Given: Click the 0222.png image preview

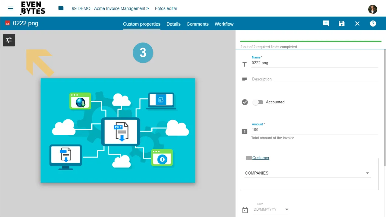Looking at the screenshot, I should (118, 131).
